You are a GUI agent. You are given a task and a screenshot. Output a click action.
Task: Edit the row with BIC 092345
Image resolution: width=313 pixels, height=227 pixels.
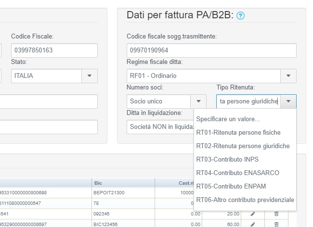[253, 214]
